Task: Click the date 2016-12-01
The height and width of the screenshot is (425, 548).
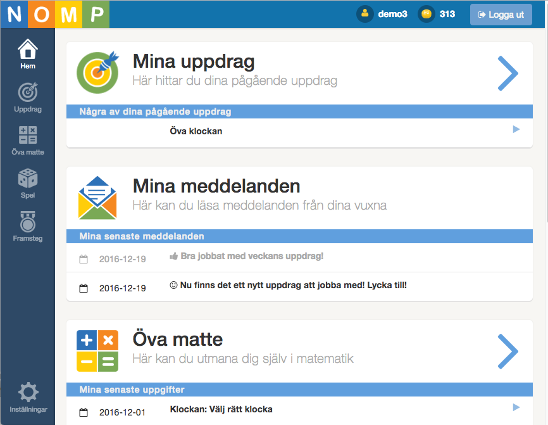Action: pos(122,412)
